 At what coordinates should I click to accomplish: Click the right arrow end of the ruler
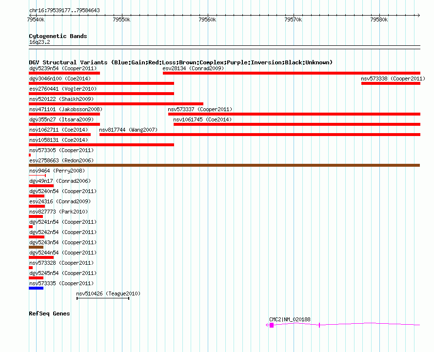(x=418, y=15)
